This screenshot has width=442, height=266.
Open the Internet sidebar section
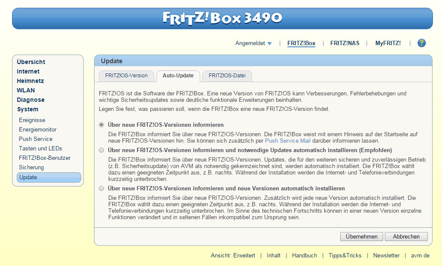28,71
